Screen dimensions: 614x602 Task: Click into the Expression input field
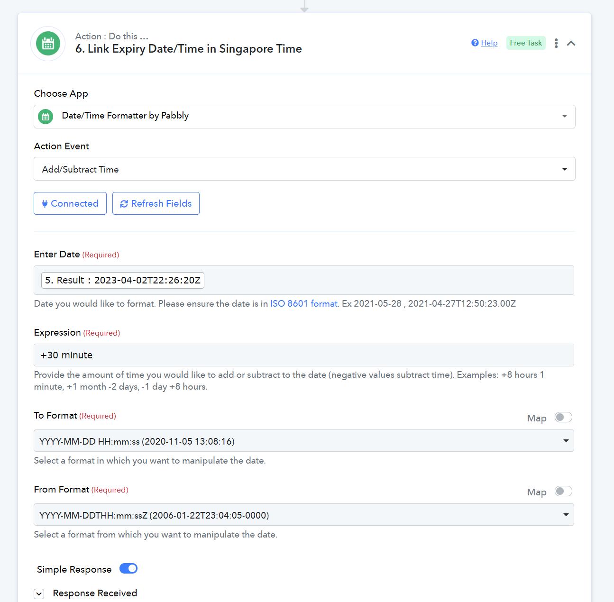[x=304, y=355]
